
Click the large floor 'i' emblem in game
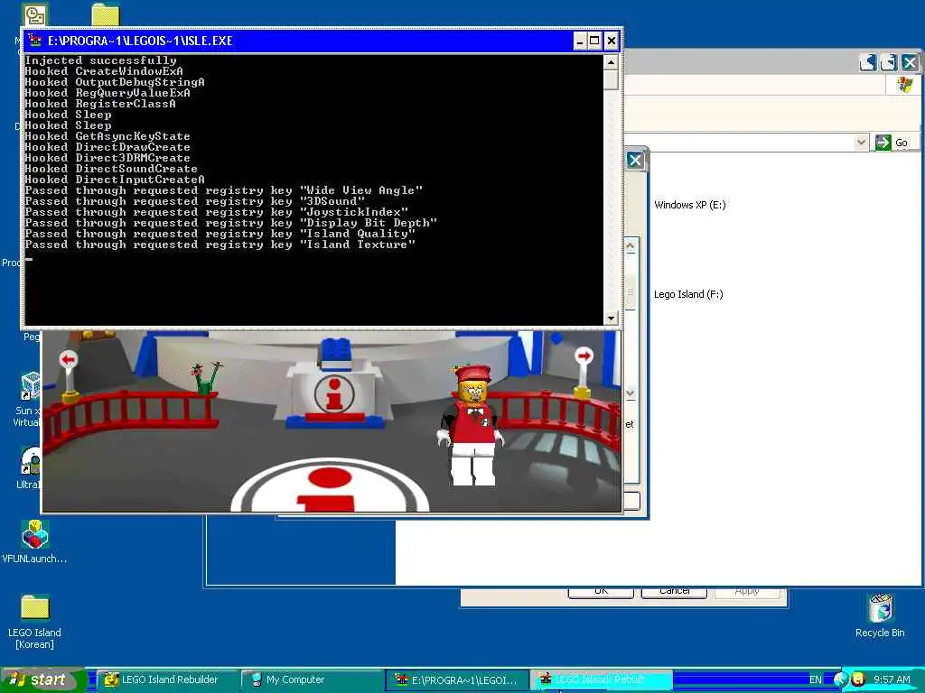pyautogui.click(x=329, y=485)
